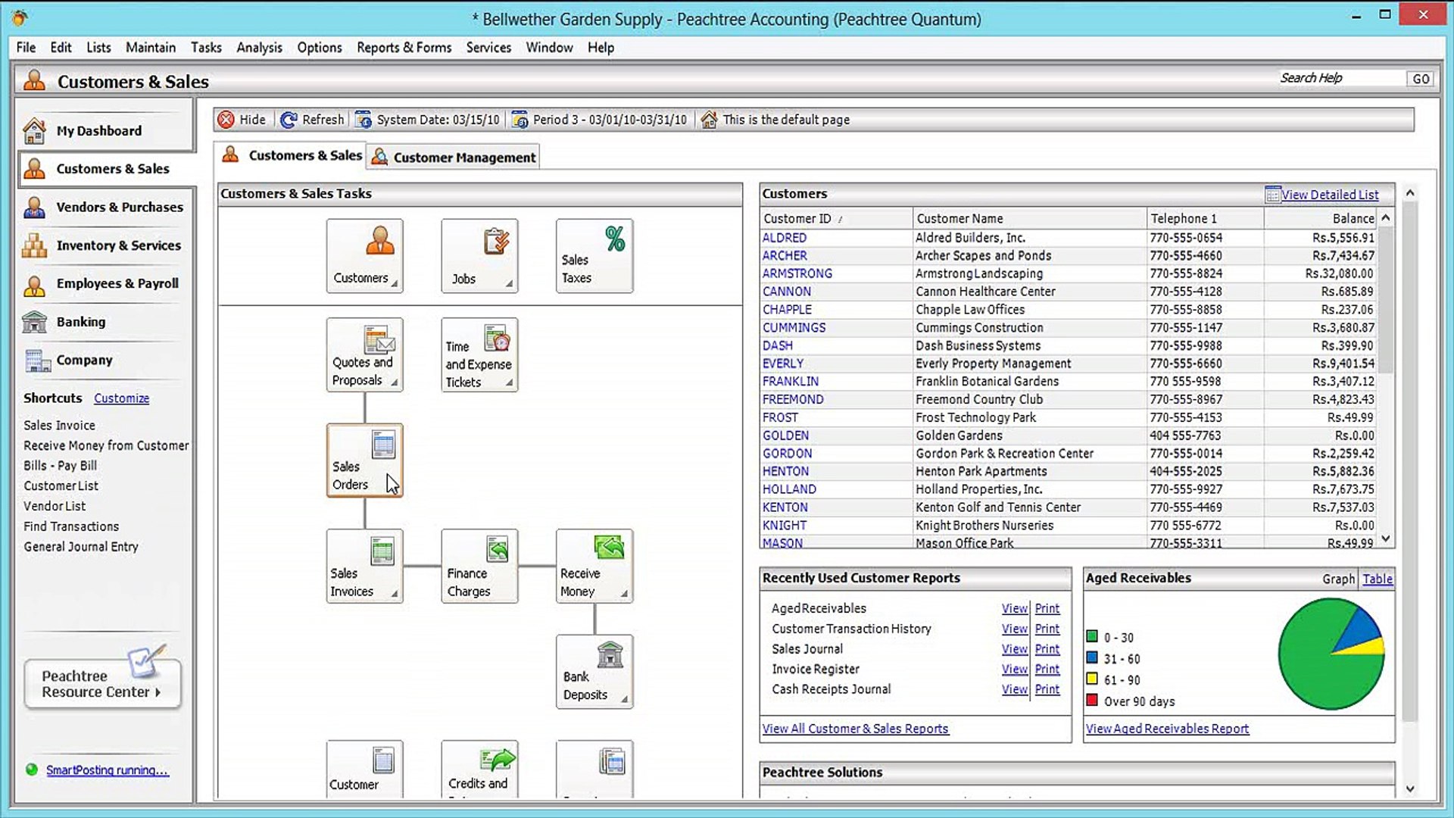Open the Reports & Forms menu
The width and height of the screenshot is (1454, 818).
pyautogui.click(x=404, y=47)
